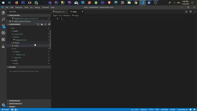The image size is (197, 111).
Task: Click the New Folder icon in LOGINFIREBASE header
Action: point(42,24)
